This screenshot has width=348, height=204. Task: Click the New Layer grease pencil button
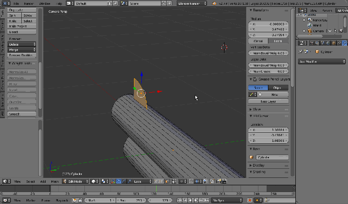[268, 101]
